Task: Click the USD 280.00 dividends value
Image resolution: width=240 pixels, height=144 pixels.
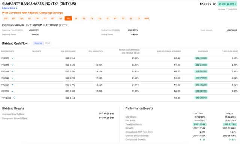Action: click(x=201, y=71)
